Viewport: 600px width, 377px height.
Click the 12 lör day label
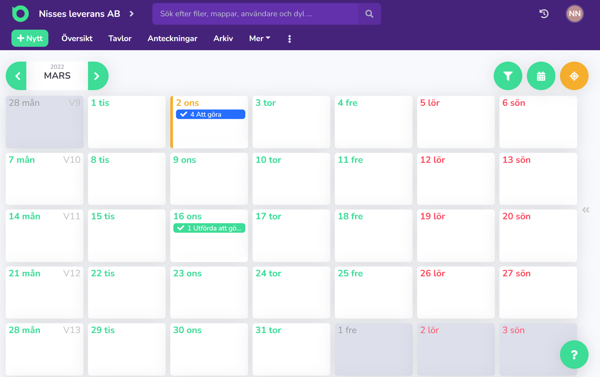(433, 160)
